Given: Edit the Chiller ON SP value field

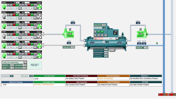Looking at the screenshot, I should click(73, 47).
